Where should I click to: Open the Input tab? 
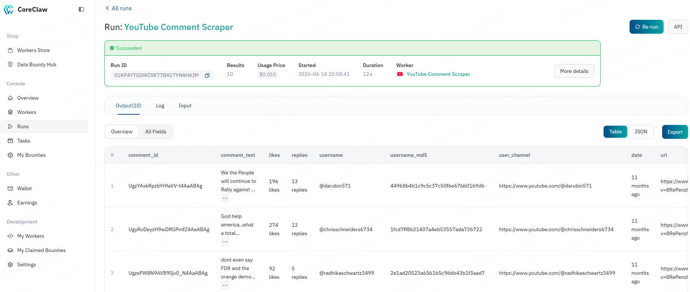[x=185, y=106]
